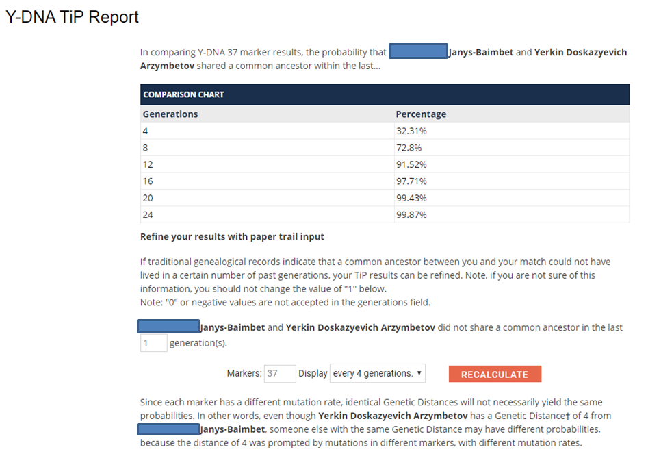Click the 97.71% percentage value
This screenshot has width=648, height=469.
411,181
